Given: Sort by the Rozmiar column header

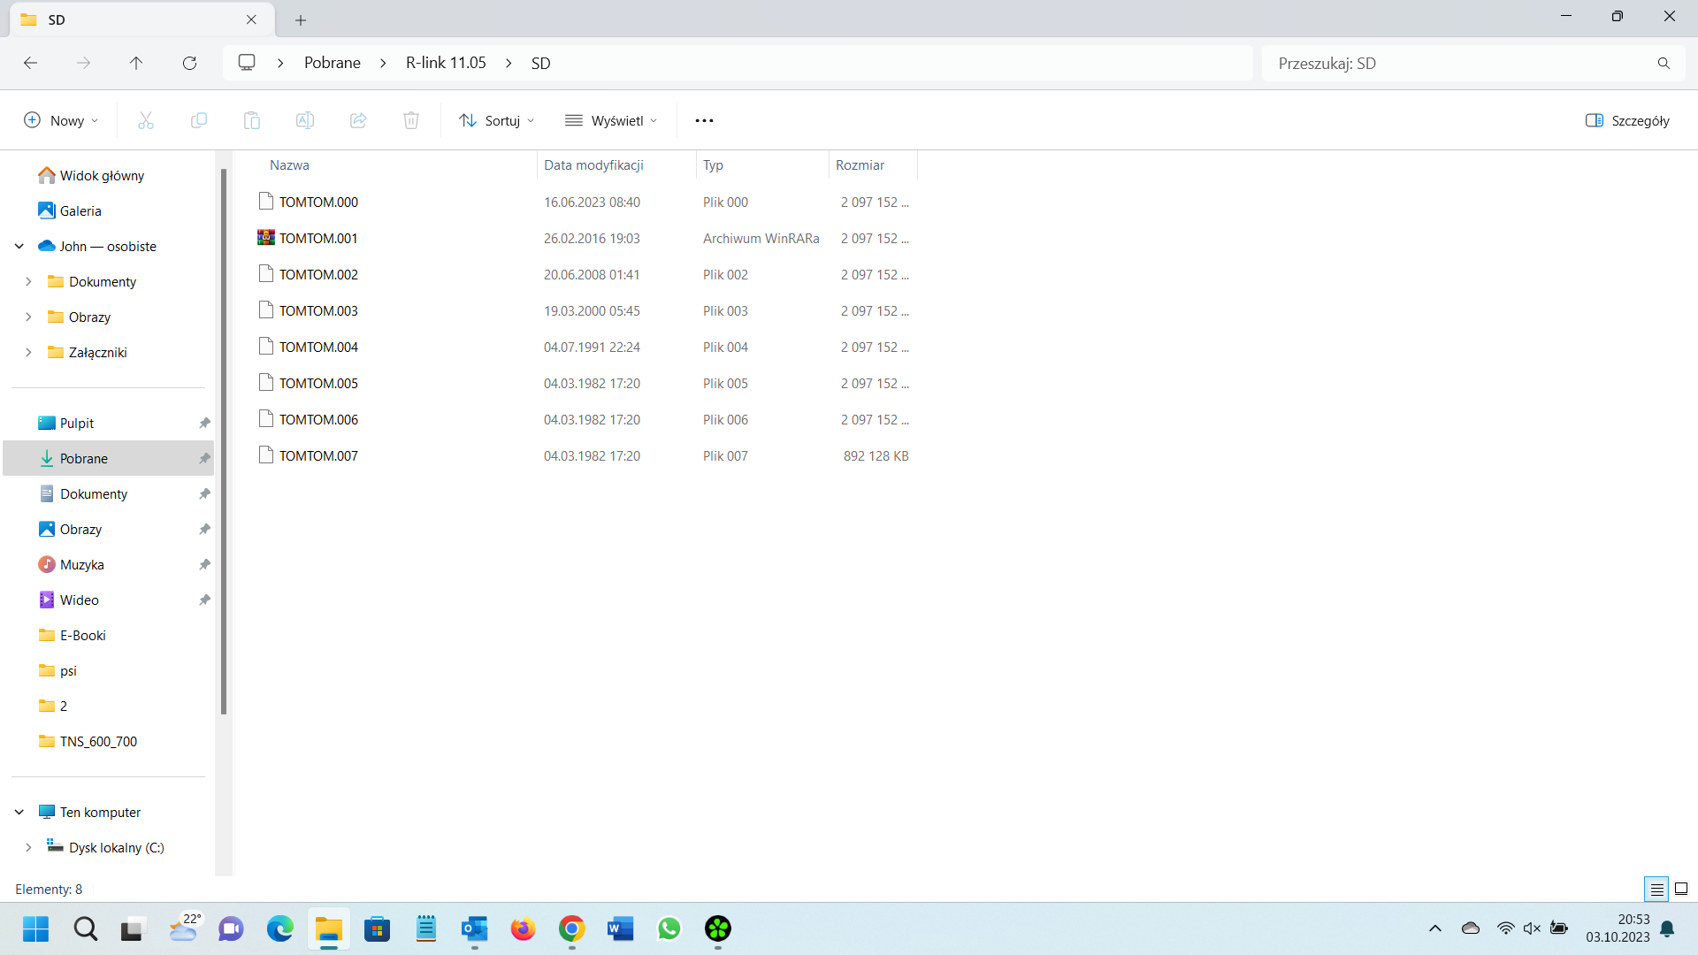Looking at the screenshot, I should coord(860,165).
